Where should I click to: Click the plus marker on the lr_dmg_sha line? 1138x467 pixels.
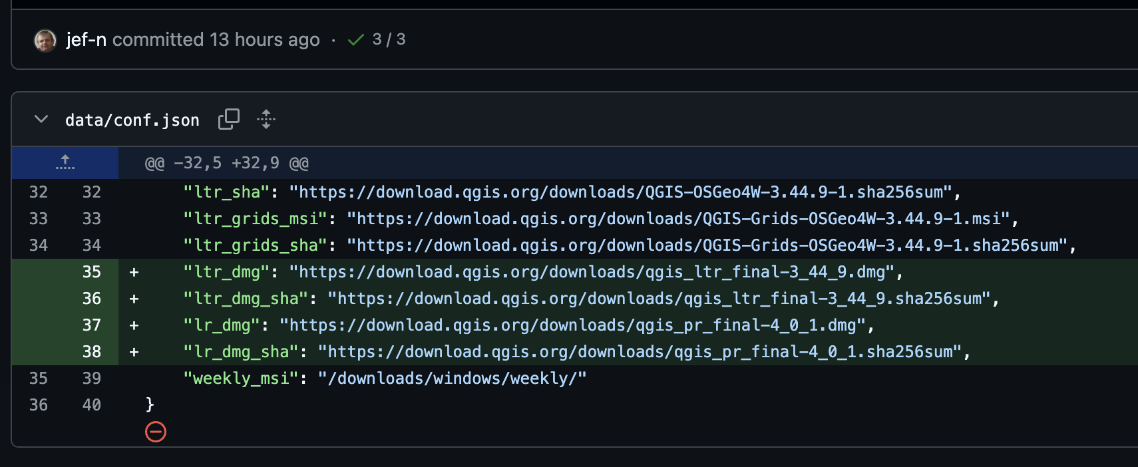(134, 352)
